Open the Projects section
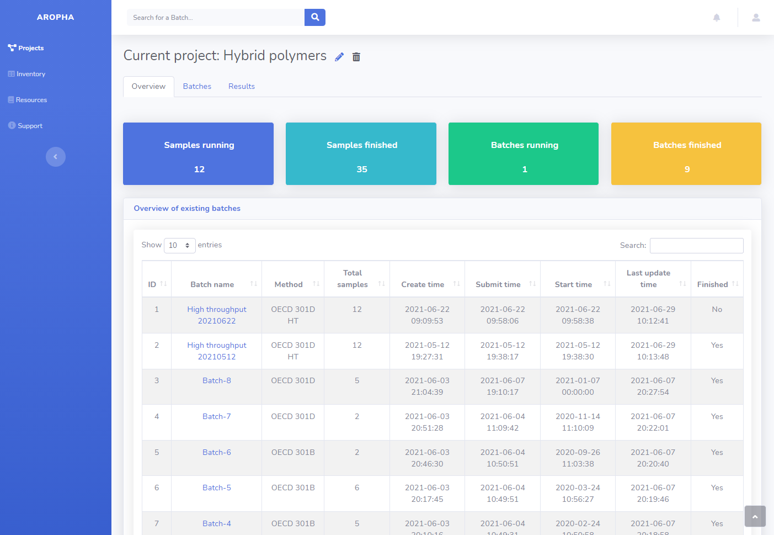 pos(30,47)
